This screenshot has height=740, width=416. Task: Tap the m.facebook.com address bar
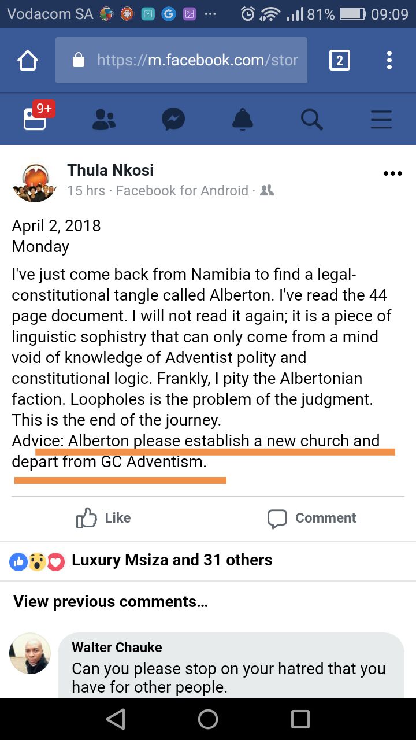click(181, 60)
